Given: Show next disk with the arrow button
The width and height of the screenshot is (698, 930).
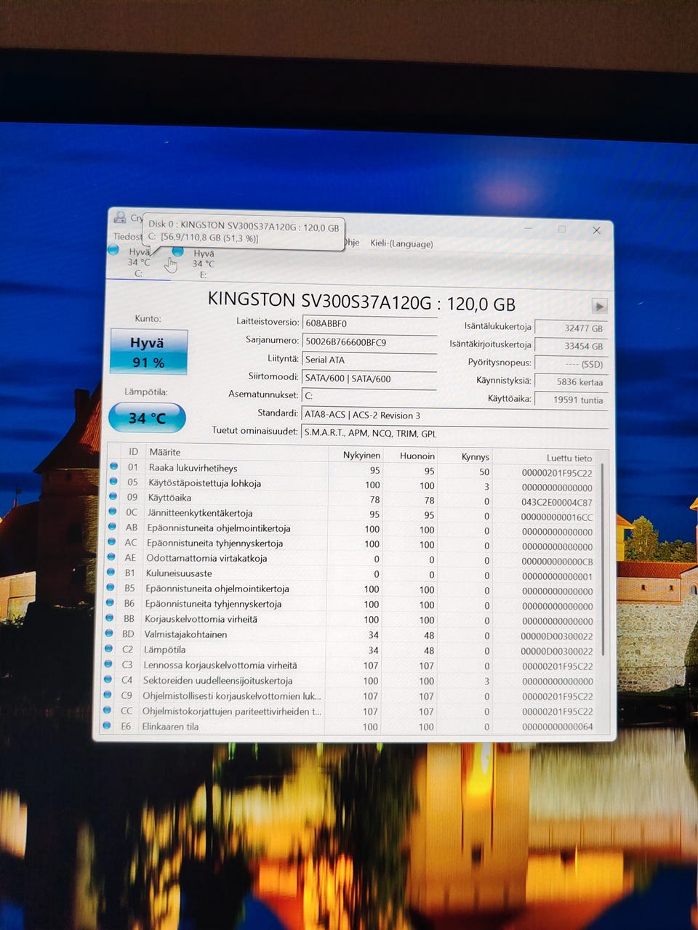Looking at the screenshot, I should tap(599, 306).
